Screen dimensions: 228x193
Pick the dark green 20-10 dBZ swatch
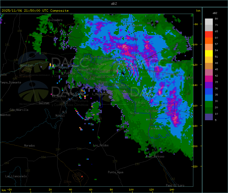point(209,111)
